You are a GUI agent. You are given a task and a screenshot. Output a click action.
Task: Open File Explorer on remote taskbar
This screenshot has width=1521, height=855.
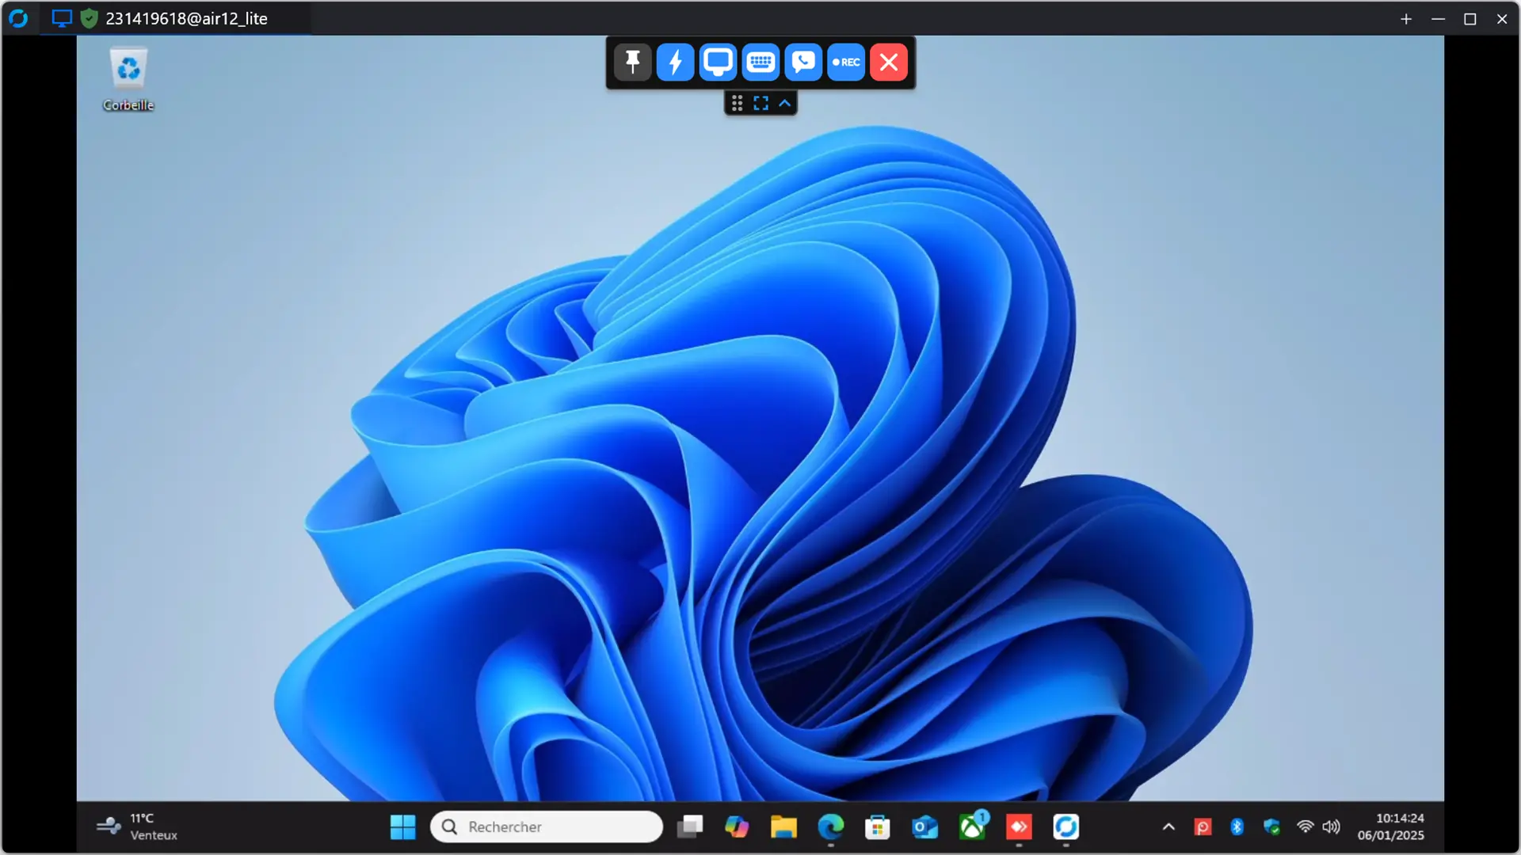click(x=783, y=826)
